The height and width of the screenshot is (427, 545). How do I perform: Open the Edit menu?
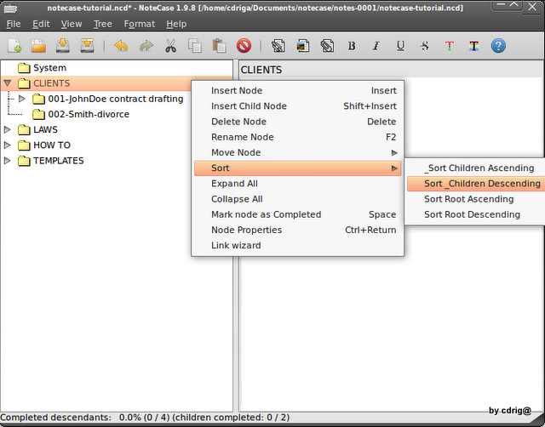click(x=41, y=24)
